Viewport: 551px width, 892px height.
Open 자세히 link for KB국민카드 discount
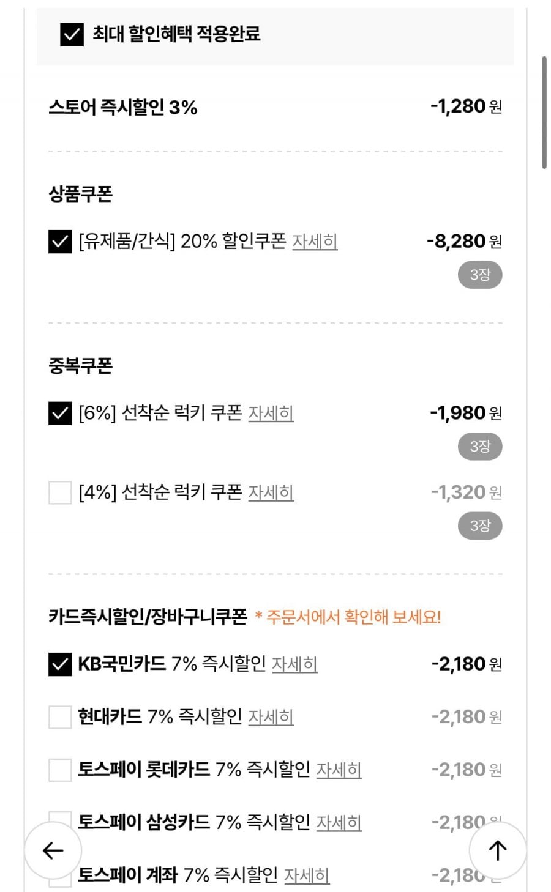[x=294, y=664]
